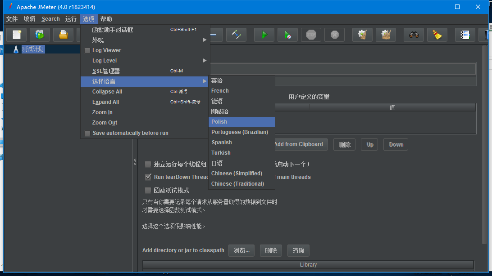This screenshot has width=492, height=276.
Task: Click the Stop sign toolbar icon
Action: click(x=311, y=35)
